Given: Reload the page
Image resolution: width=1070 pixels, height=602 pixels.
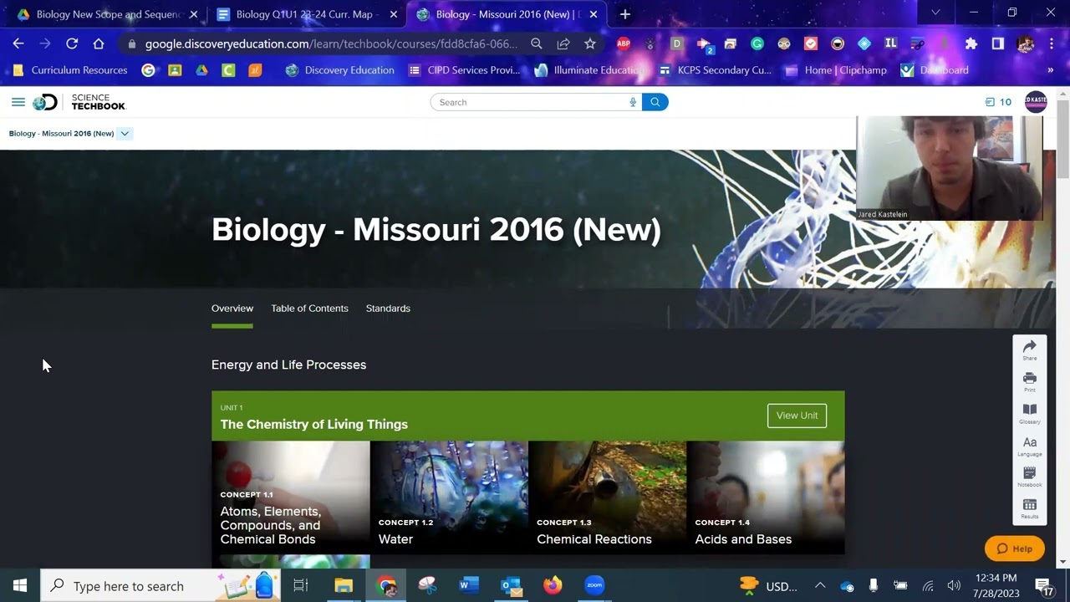Looking at the screenshot, I should (x=72, y=43).
